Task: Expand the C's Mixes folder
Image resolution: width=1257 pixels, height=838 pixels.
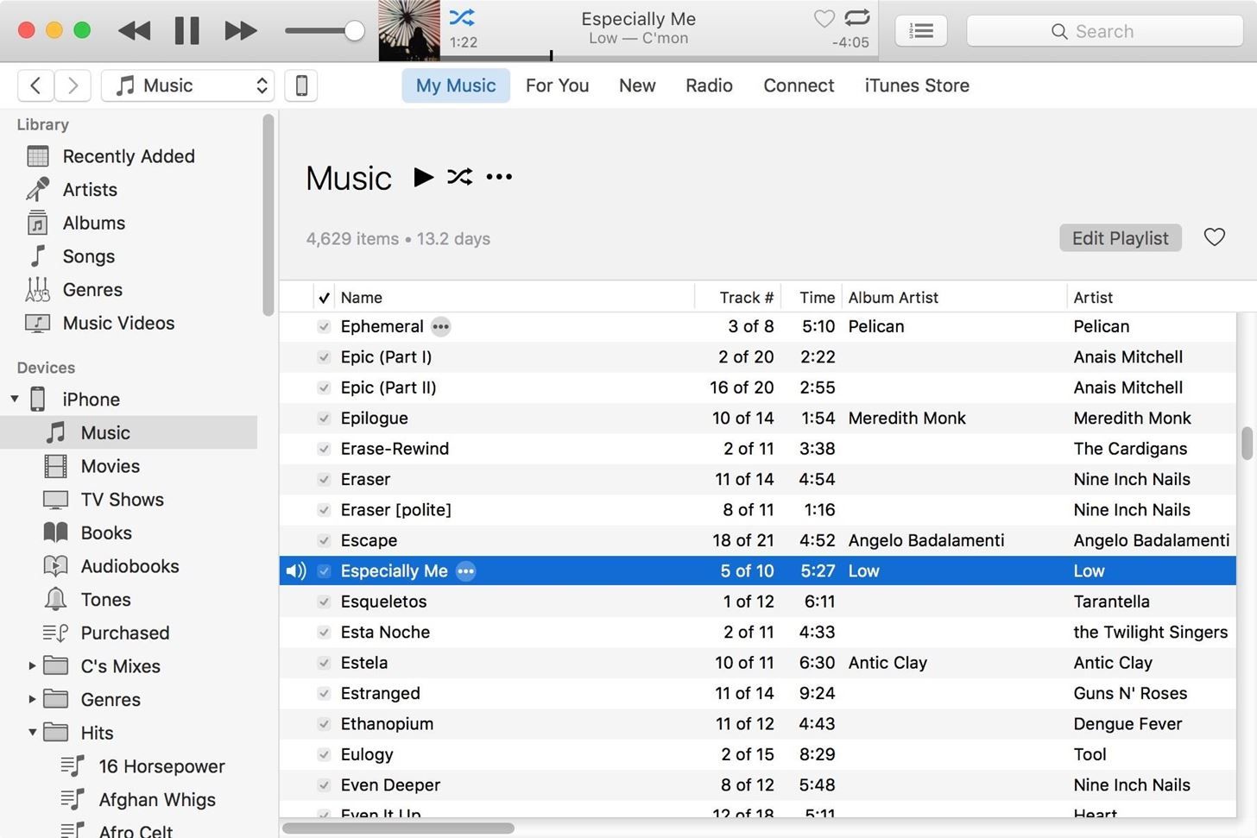Action: point(32,666)
